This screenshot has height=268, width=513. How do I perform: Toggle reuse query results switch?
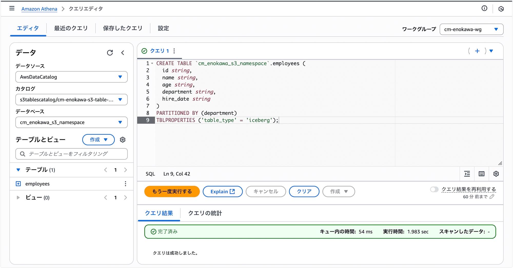click(434, 190)
